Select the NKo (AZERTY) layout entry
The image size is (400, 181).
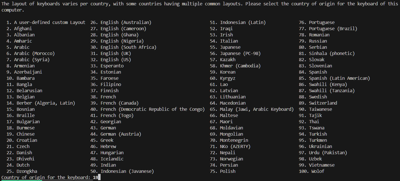pyautogui.click(x=230, y=146)
